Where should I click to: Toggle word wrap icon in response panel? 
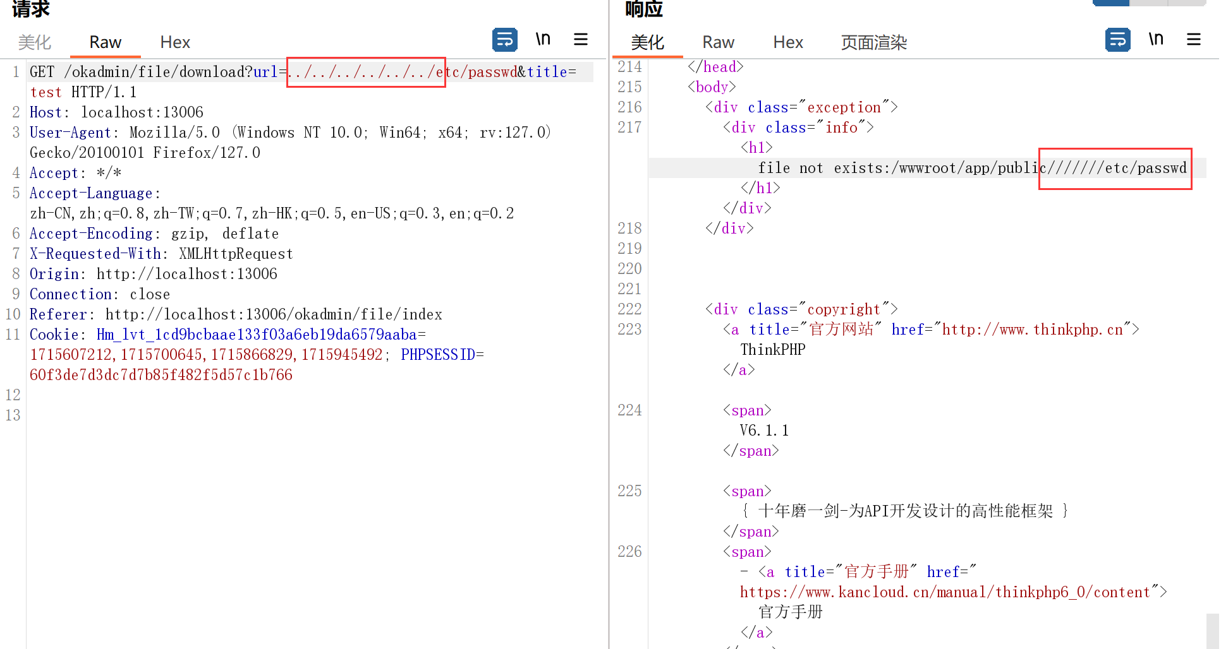pyautogui.click(x=1117, y=40)
